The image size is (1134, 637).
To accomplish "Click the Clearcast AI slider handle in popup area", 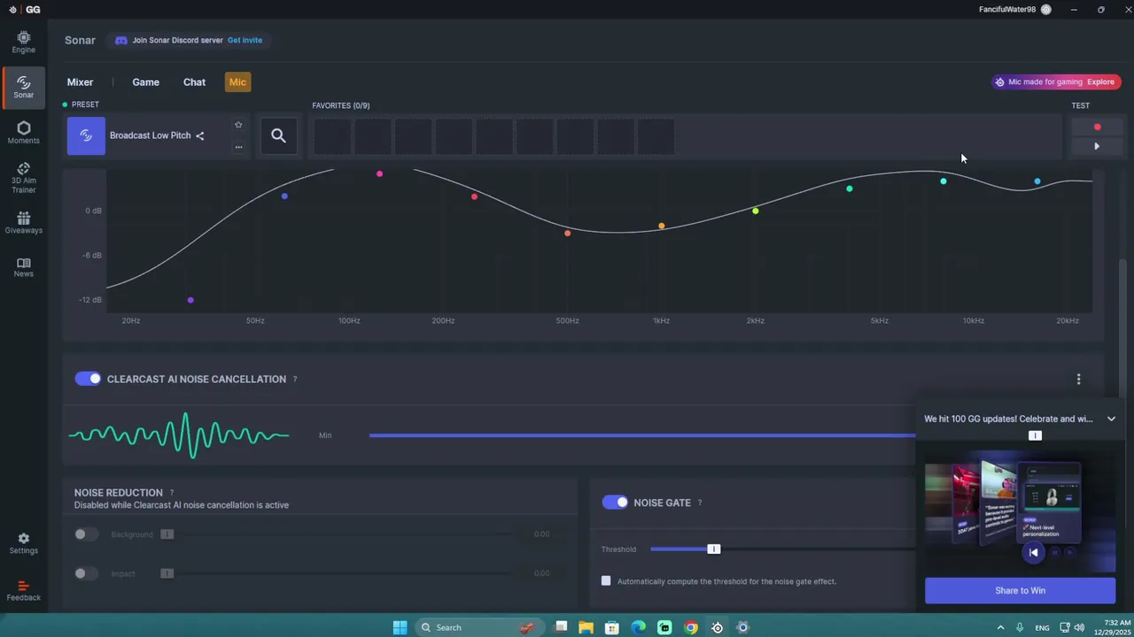I will pos(1035,435).
